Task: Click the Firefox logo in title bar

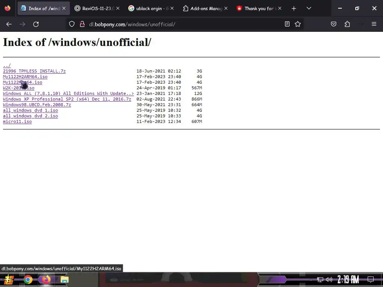Action: point(7,8)
